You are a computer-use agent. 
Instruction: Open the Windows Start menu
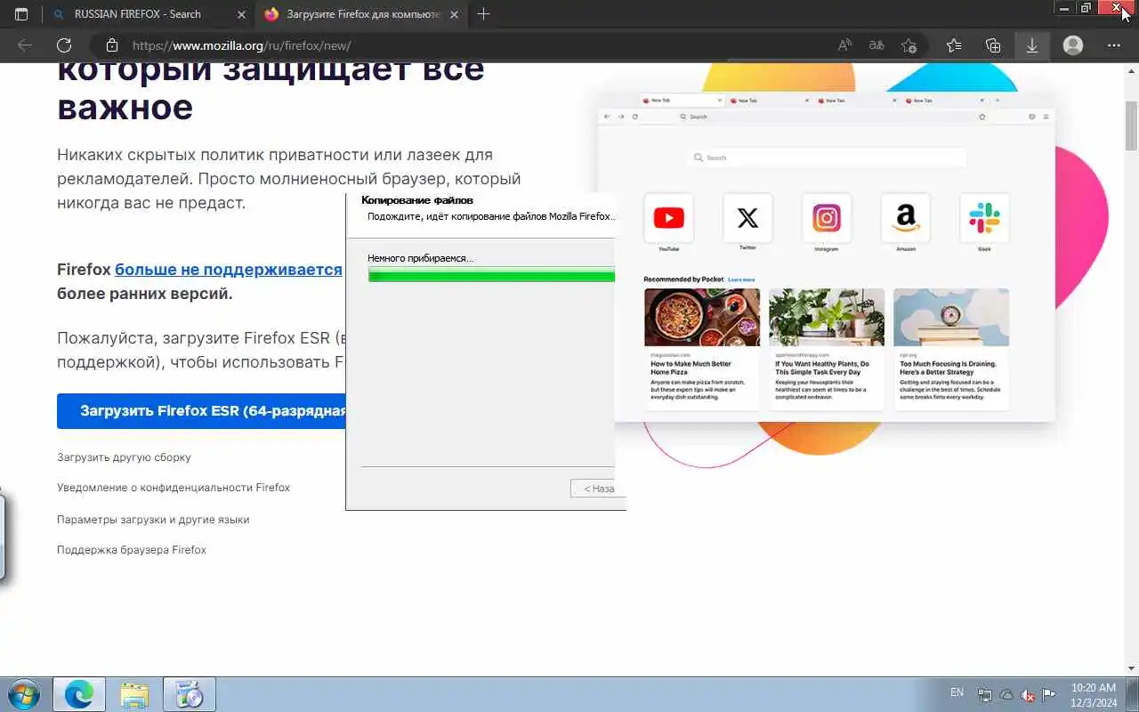click(x=23, y=694)
